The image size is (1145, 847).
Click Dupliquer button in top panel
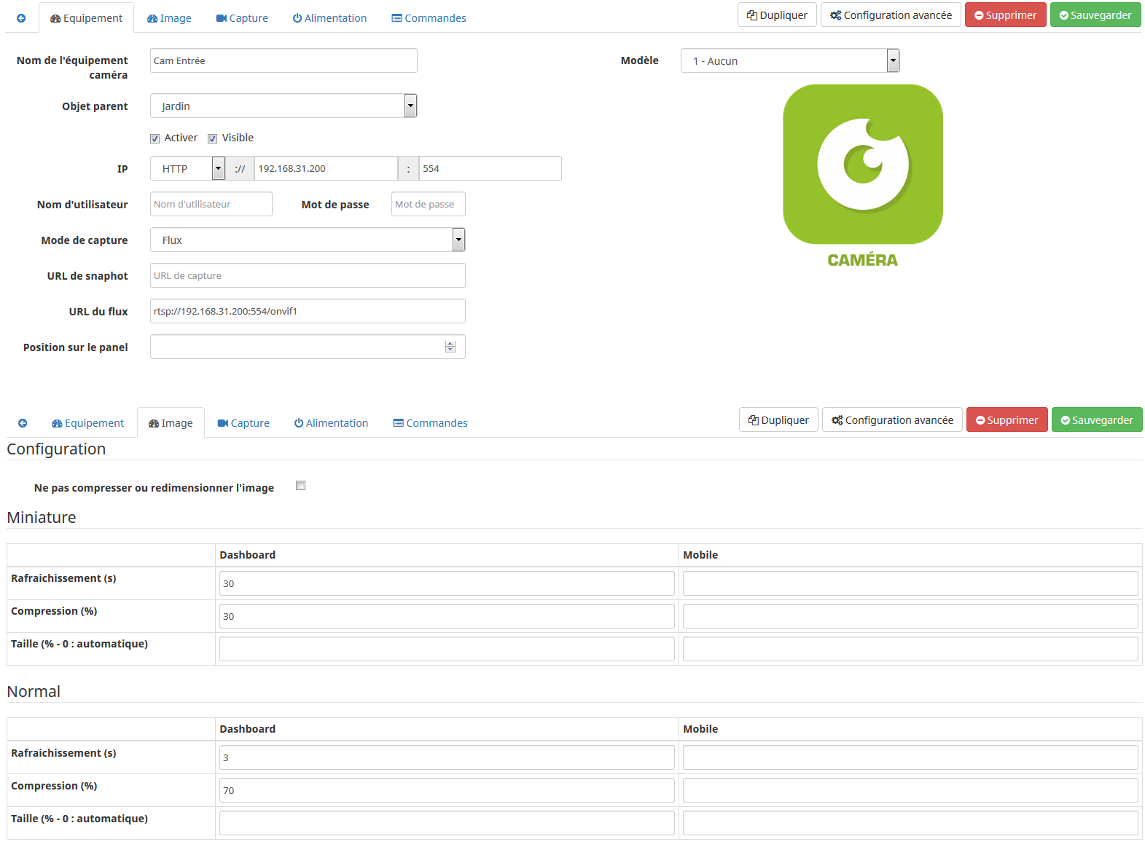[777, 15]
